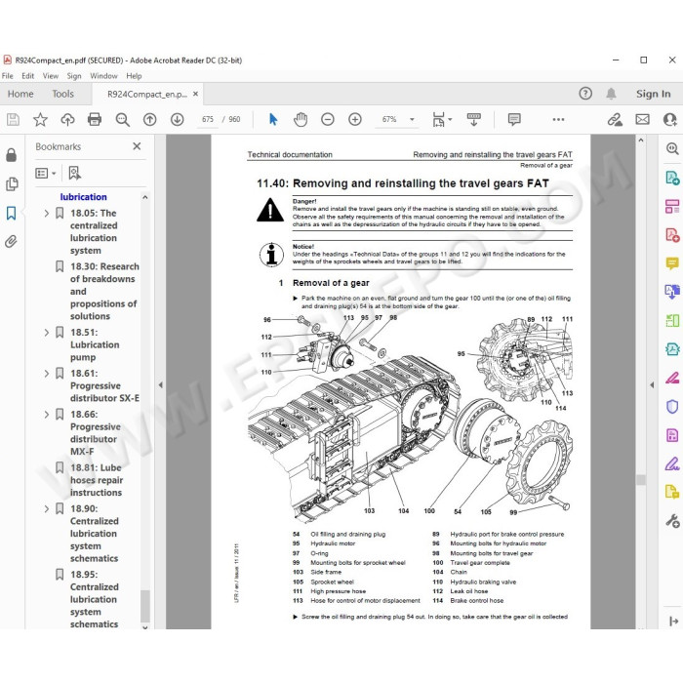Screen dimensions: 683x683
Task: Open the Help menu
Action: coord(135,76)
